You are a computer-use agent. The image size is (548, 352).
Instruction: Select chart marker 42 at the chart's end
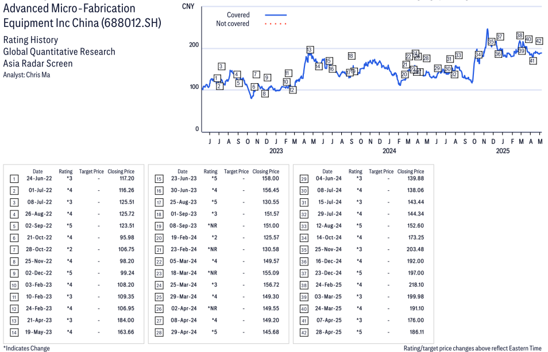pos(539,41)
